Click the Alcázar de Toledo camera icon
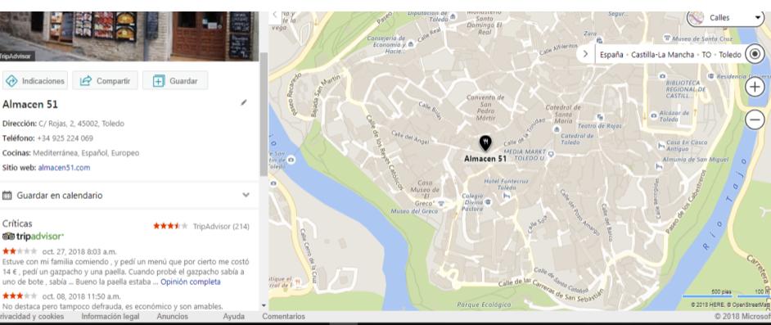 click(653, 115)
